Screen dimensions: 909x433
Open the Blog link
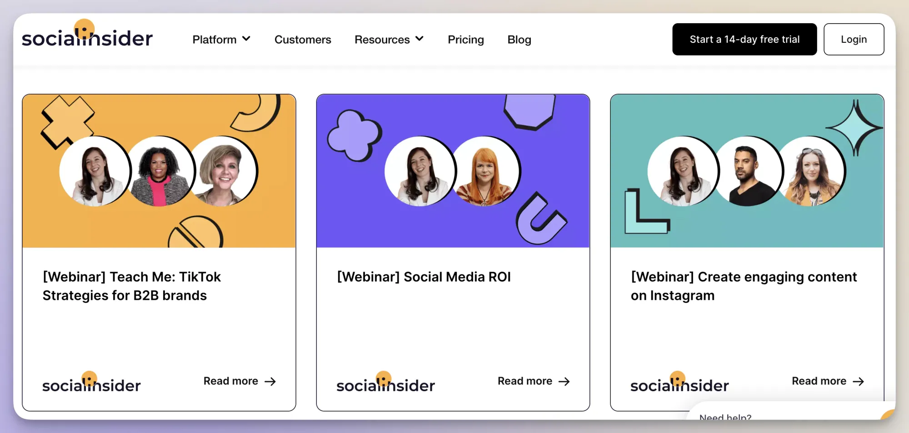pos(519,40)
